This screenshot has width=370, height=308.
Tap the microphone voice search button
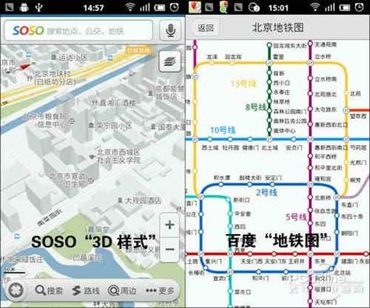tap(170, 30)
